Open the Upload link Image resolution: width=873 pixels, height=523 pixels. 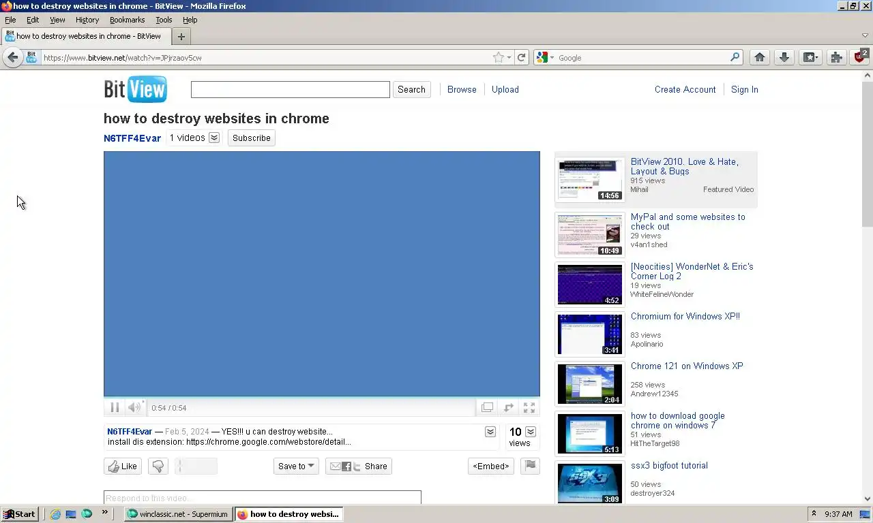point(505,89)
